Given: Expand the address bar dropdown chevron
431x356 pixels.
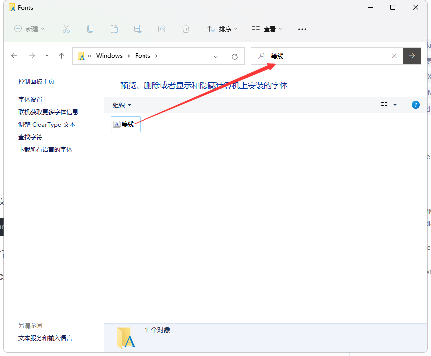Looking at the screenshot, I should point(215,56).
